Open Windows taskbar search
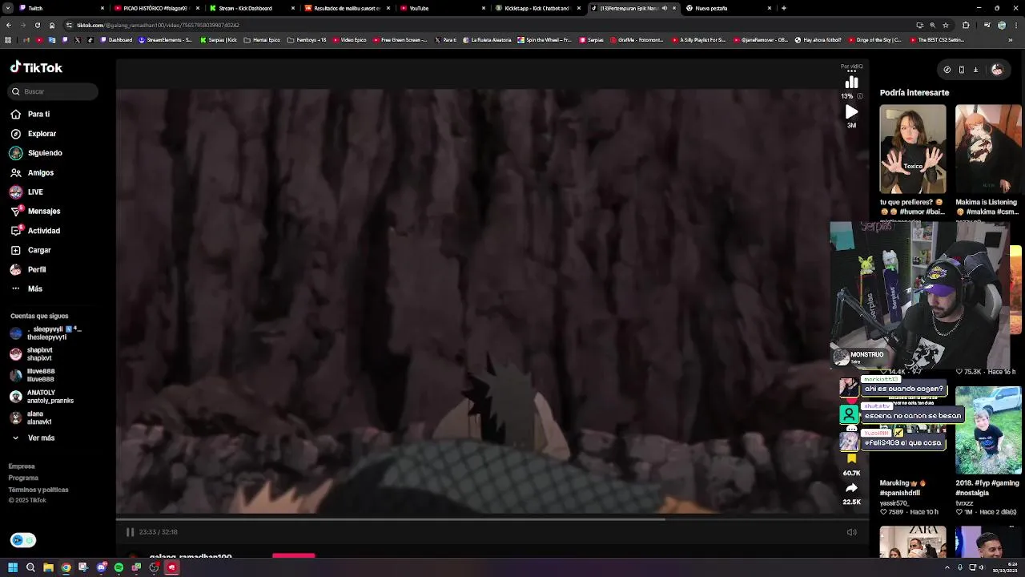The image size is (1025, 577). (30, 567)
